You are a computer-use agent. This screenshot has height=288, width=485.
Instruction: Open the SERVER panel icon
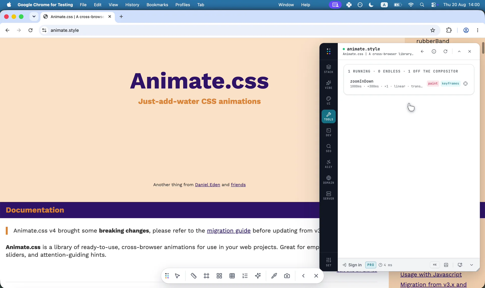point(328,196)
